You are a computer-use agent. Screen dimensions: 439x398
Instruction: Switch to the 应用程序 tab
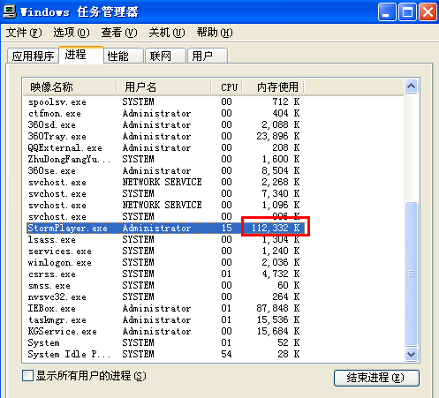33,56
